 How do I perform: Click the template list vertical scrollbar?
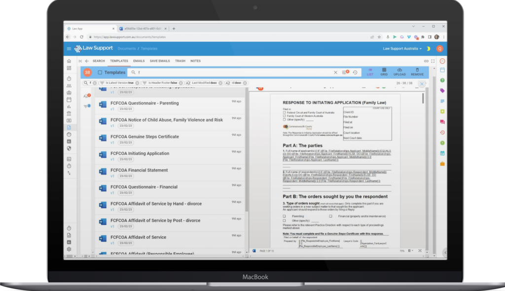(x=247, y=150)
